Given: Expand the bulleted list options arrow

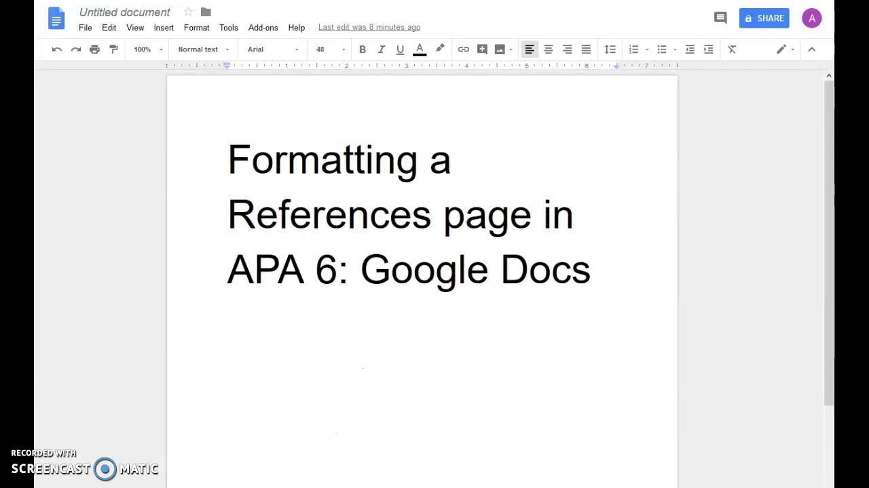Looking at the screenshot, I should click(675, 49).
